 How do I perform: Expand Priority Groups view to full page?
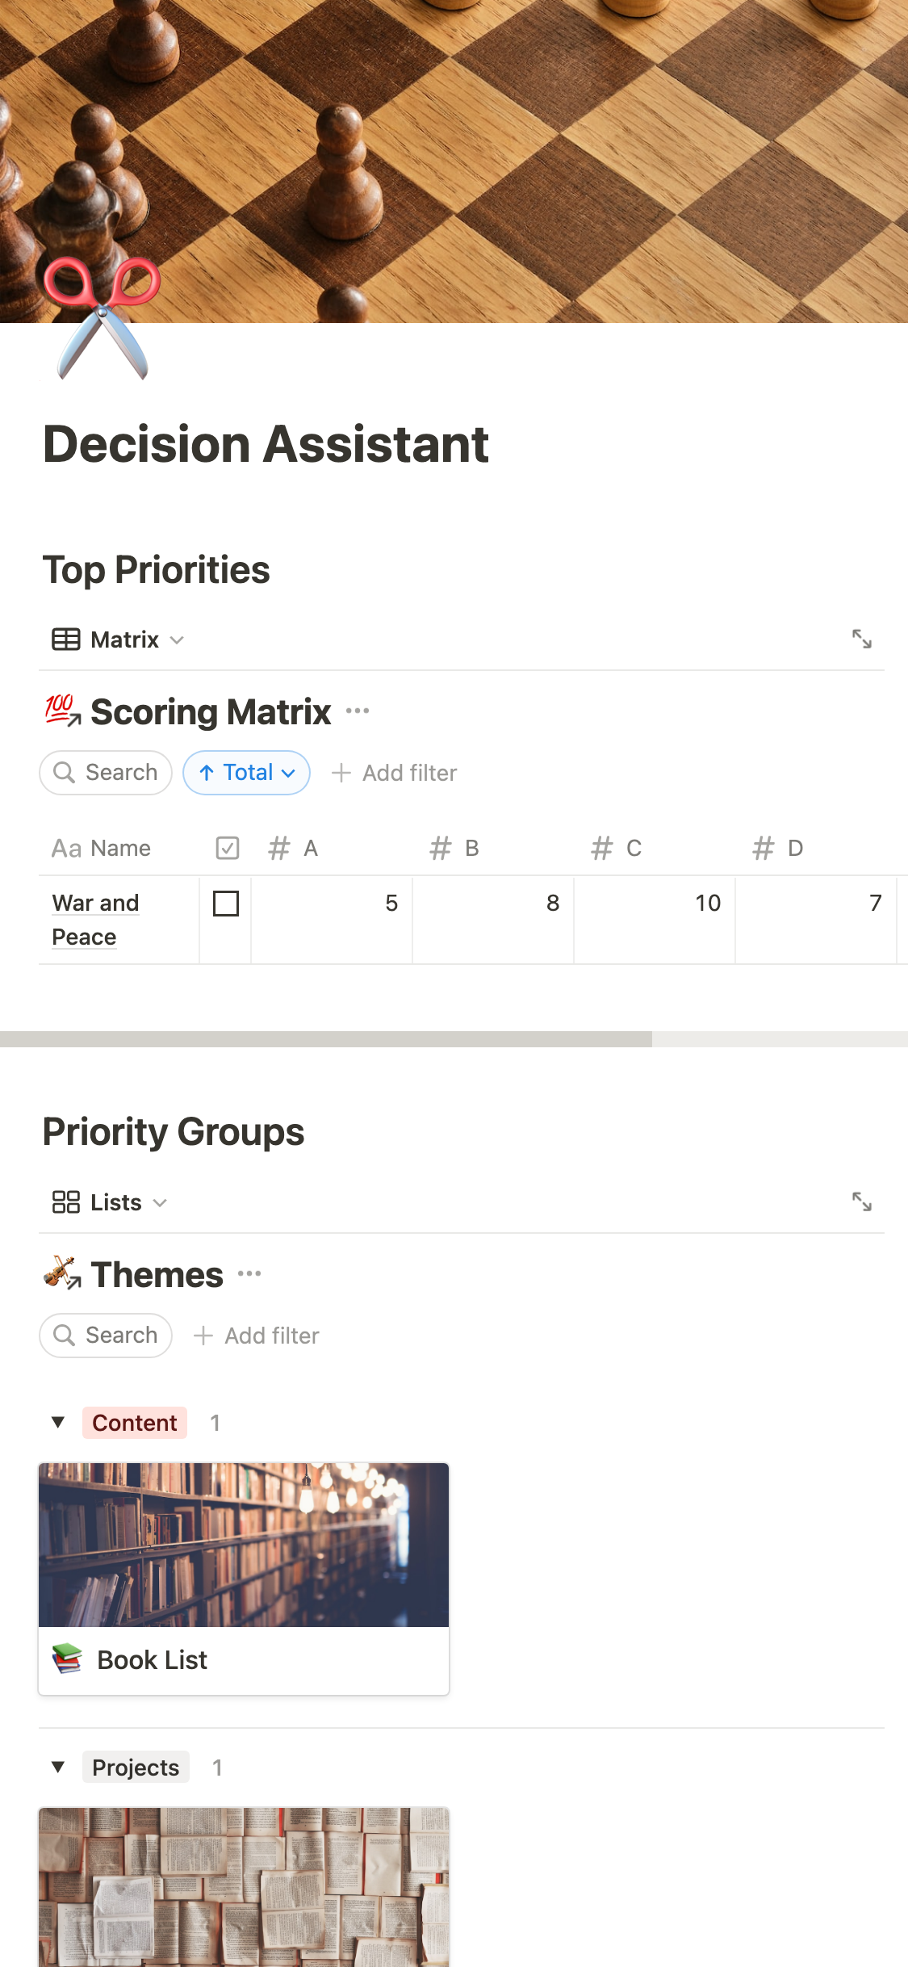pos(861,1202)
